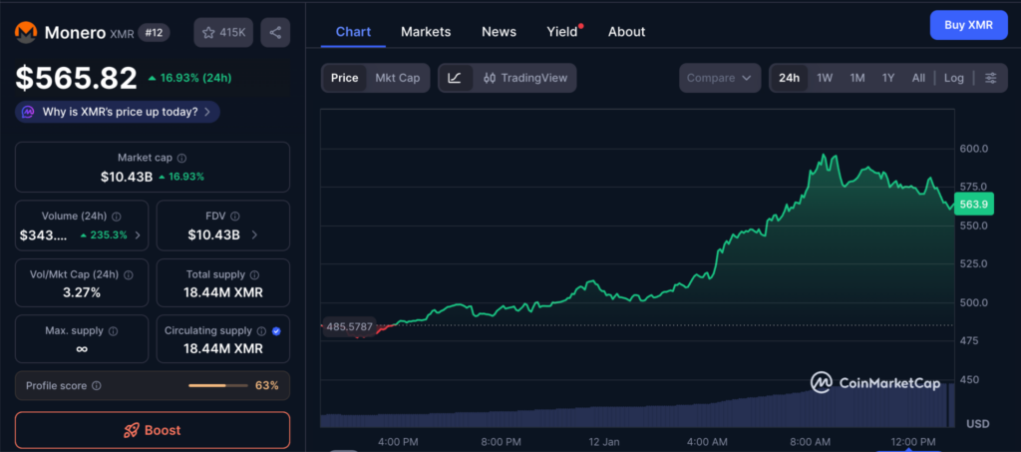Click the Market cap info icon
Image resolution: width=1021 pixels, height=452 pixels.
[x=181, y=158]
